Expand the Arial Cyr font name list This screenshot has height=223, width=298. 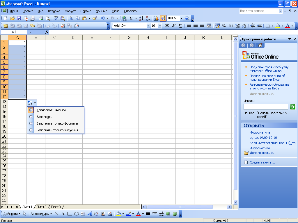[148, 26]
